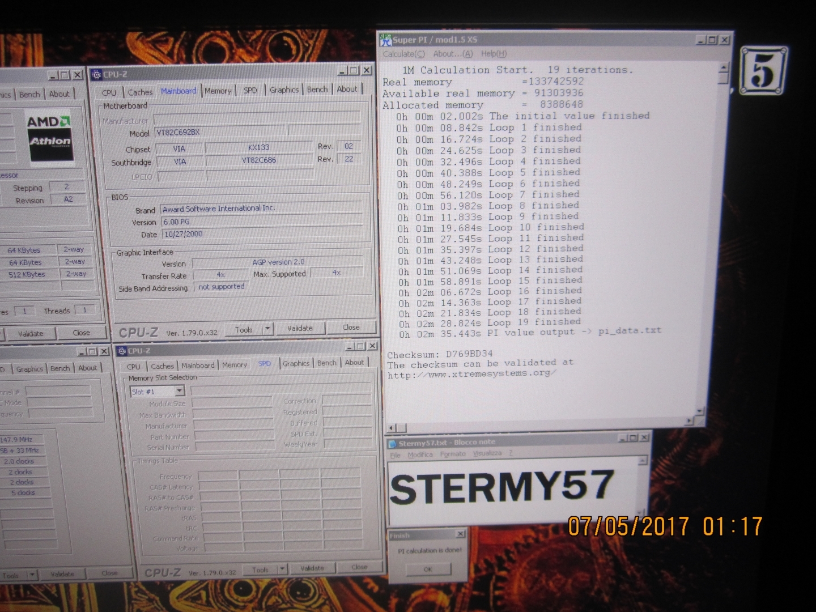Click Tools button in Mainboard CPU-Z window
816x612 pixels.
coord(244,329)
